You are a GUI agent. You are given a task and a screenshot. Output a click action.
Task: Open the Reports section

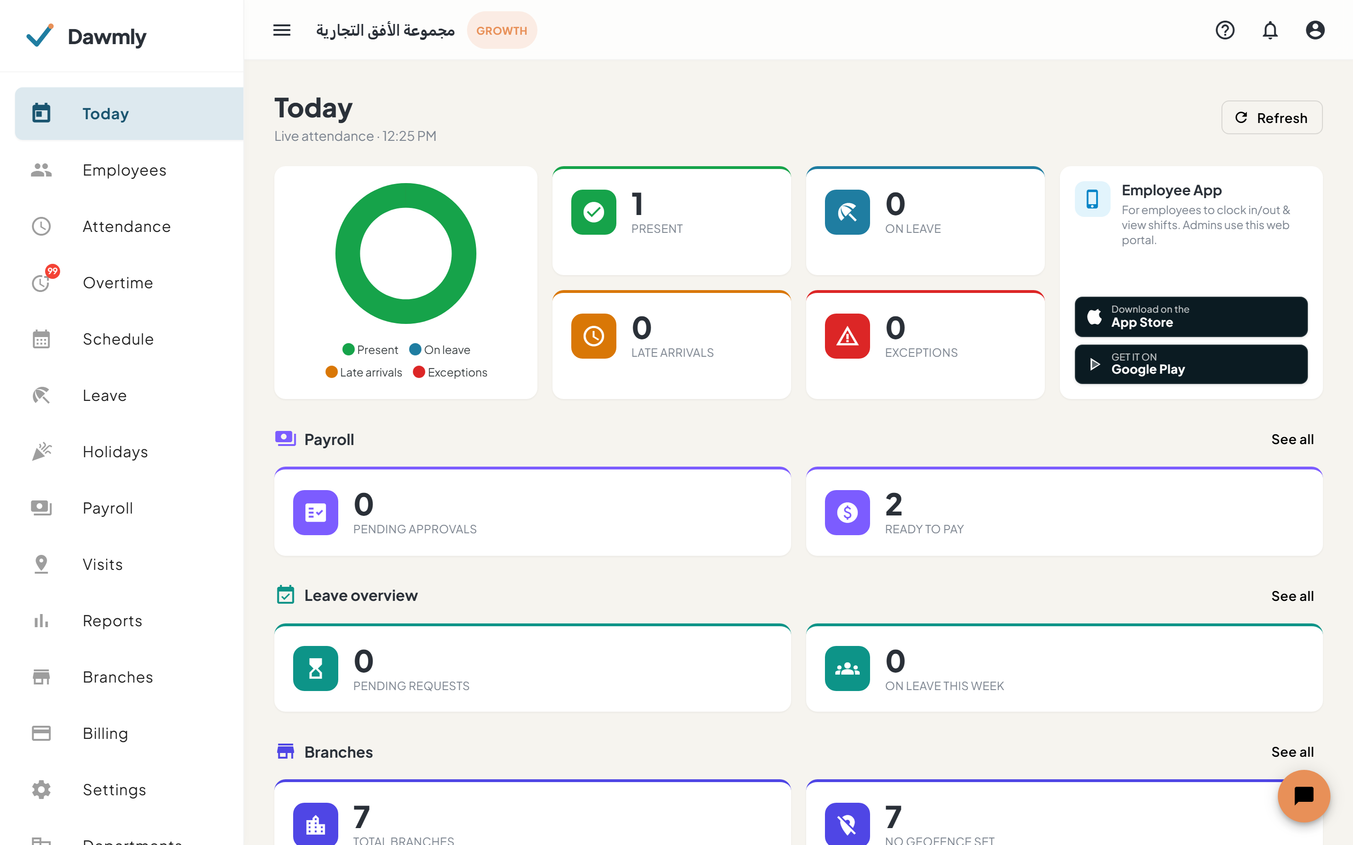[129, 621]
